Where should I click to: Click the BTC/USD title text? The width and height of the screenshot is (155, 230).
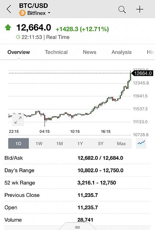click(x=33, y=6)
